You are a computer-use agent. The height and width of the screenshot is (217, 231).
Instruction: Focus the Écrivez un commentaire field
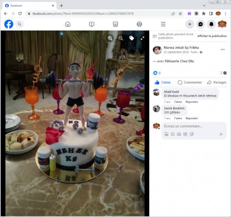point(194,126)
